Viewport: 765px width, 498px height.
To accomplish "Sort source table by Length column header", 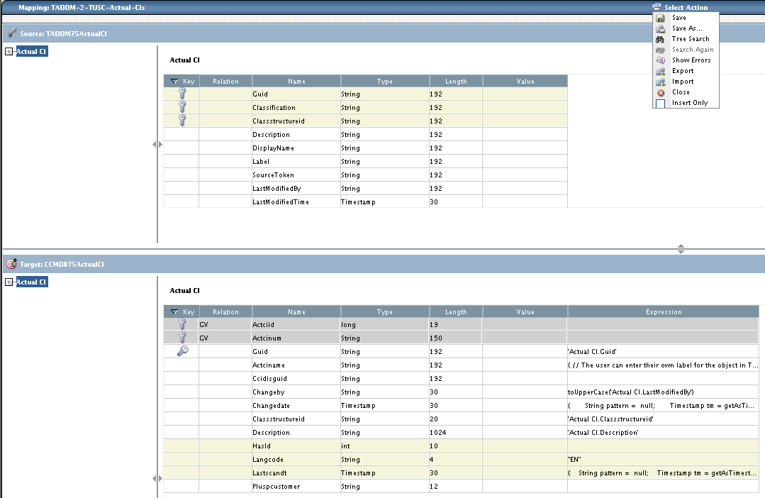I will (x=456, y=81).
